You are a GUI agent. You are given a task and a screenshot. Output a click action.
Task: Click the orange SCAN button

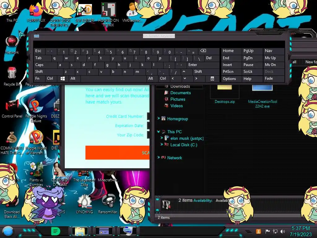(x=117, y=152)
